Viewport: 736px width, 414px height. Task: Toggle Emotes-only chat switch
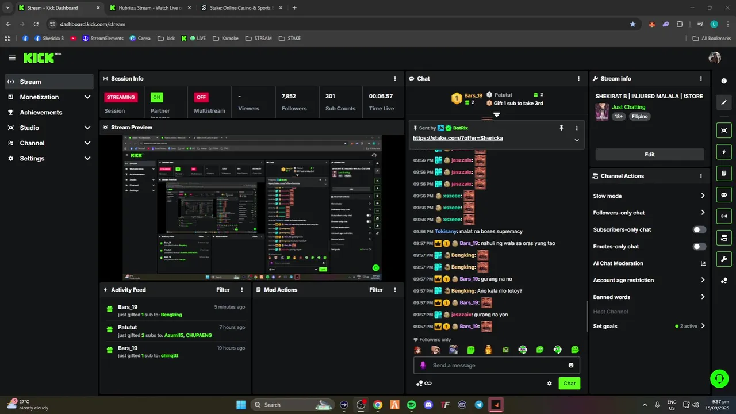pos(699,247)
